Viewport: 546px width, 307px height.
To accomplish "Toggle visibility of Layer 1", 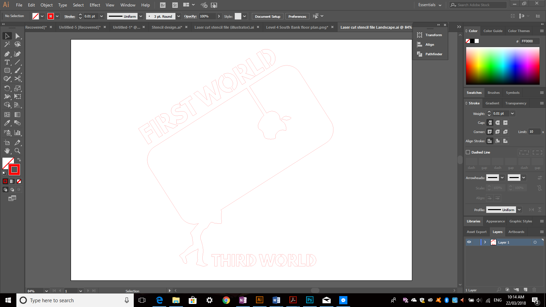I will [x=469, y=242].
